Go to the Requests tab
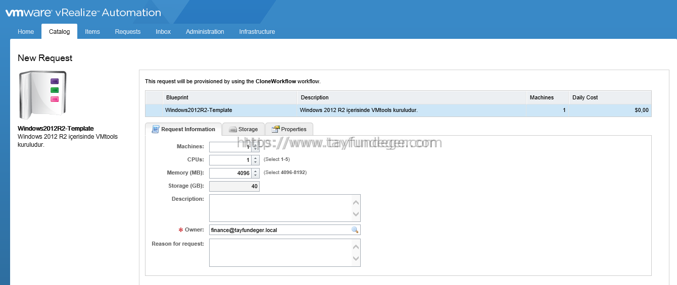The image size is (677, 285). click(x=128, y=31)
